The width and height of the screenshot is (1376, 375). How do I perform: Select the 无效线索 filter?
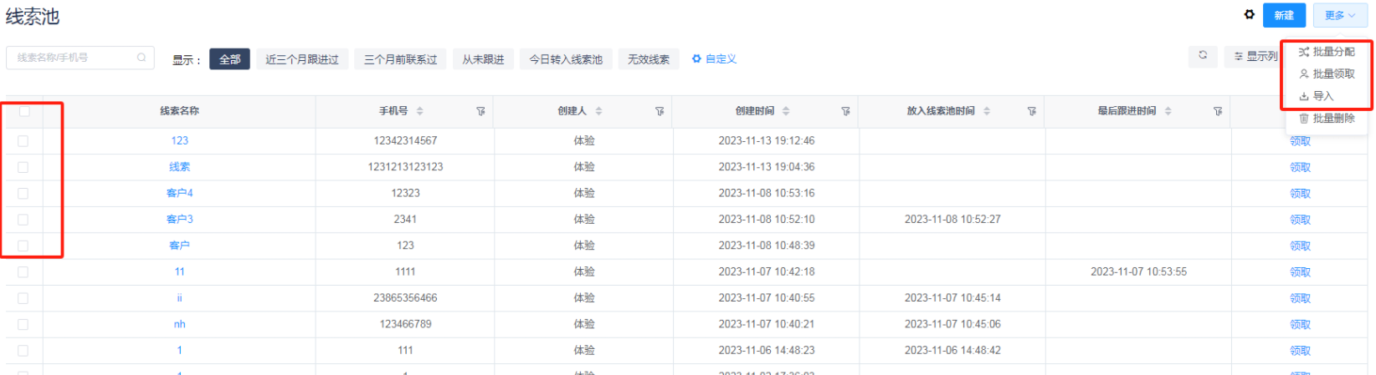649,59
